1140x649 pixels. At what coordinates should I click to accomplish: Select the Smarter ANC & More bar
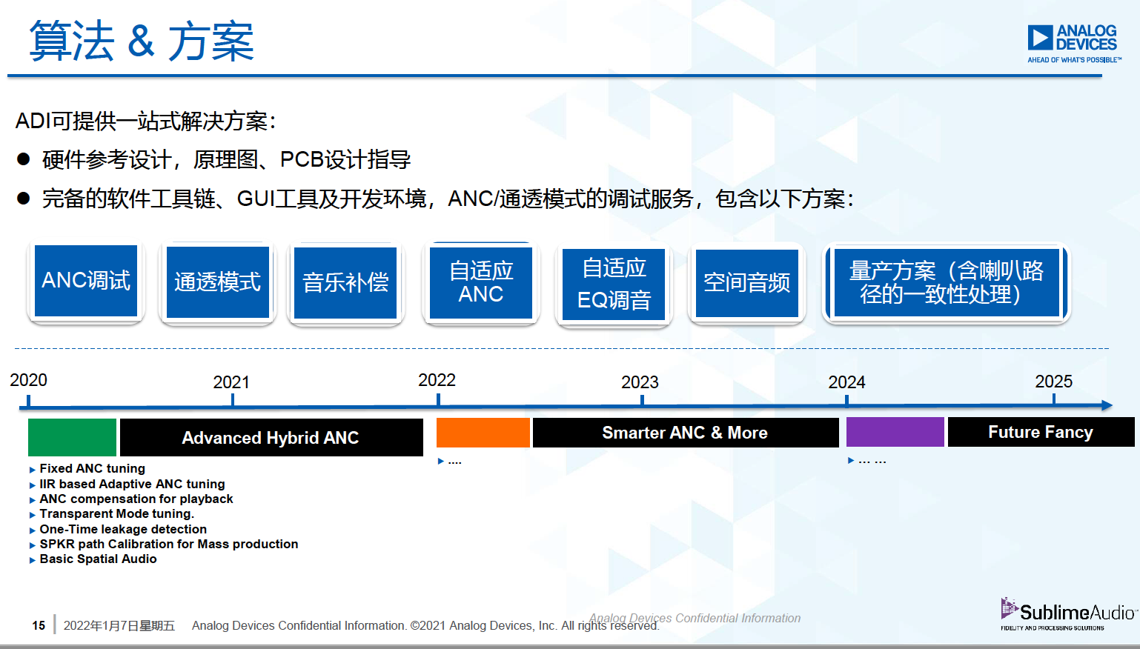point(685,433)
